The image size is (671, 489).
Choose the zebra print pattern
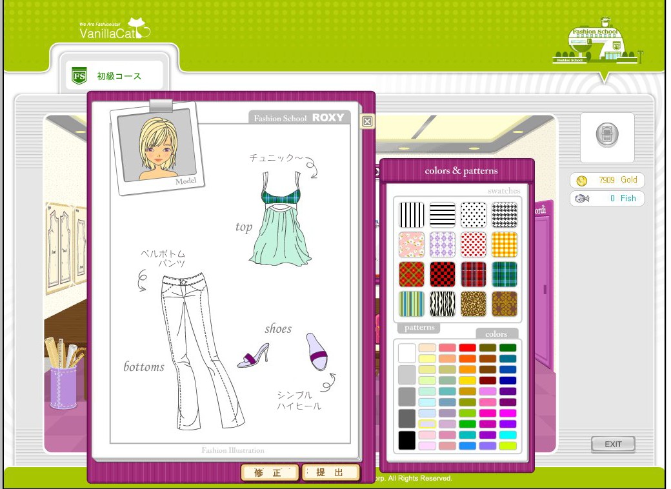[x=443, y=304]
